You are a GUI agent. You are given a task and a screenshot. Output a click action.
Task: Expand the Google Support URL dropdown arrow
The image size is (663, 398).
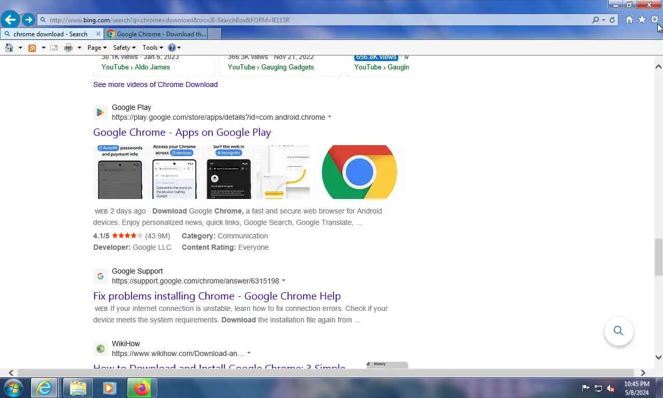[283, 281]
